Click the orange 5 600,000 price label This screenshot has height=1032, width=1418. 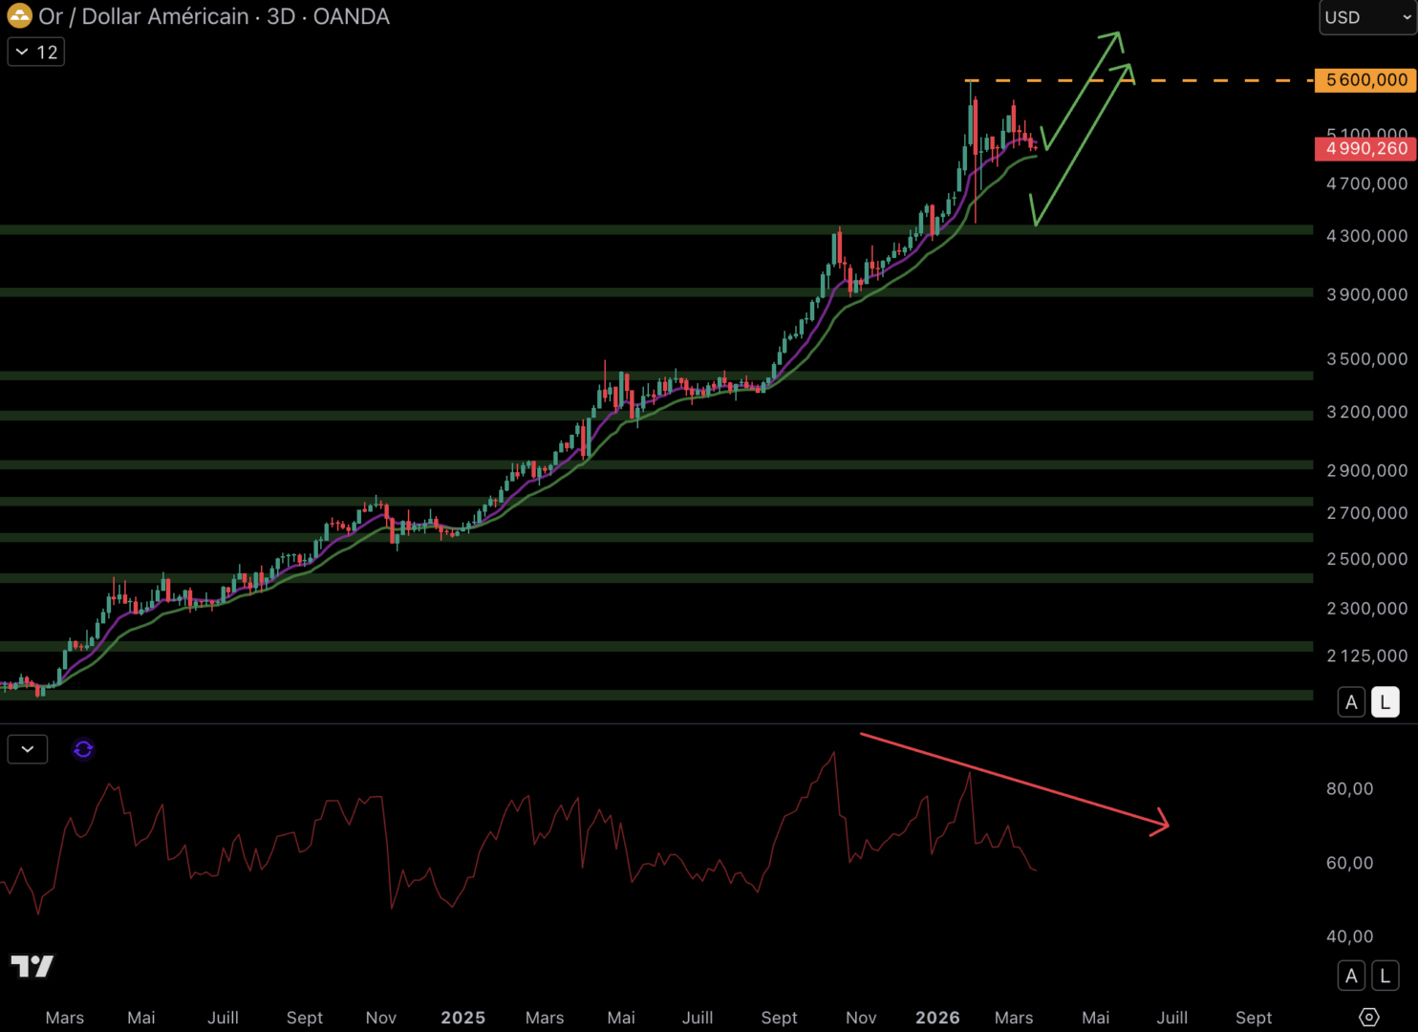[x=1365, y=80]
